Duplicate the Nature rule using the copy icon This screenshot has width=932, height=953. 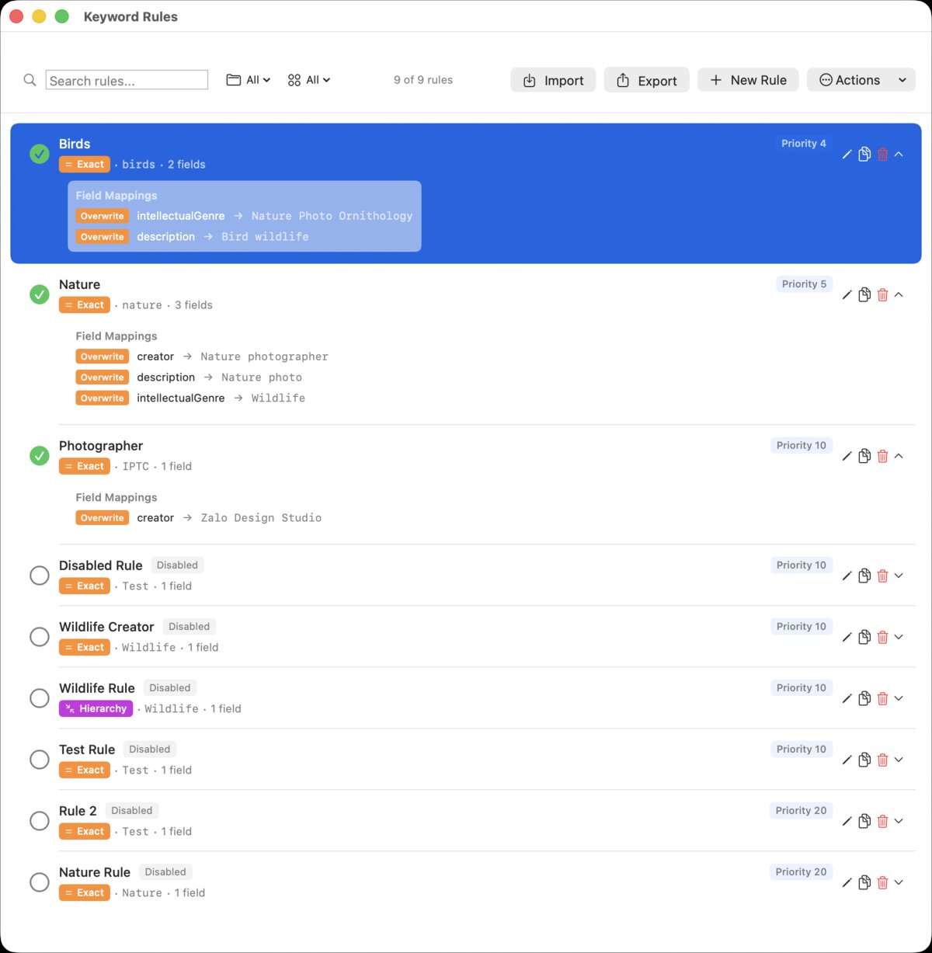864,295
